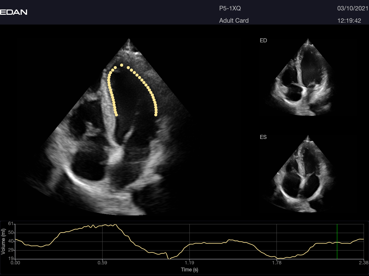Click the 0.00 time axis value
Viewport: 369px width, 276px height.
(15, 263)
